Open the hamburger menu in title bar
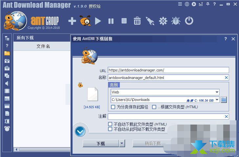239x157 pixels. [x=180, y=4]
